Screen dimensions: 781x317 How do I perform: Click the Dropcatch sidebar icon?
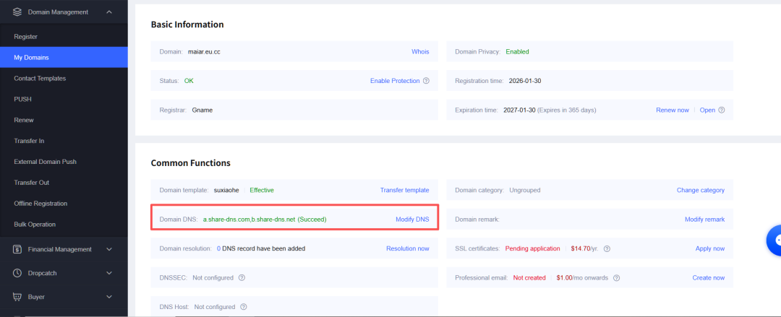coord(17,273)
